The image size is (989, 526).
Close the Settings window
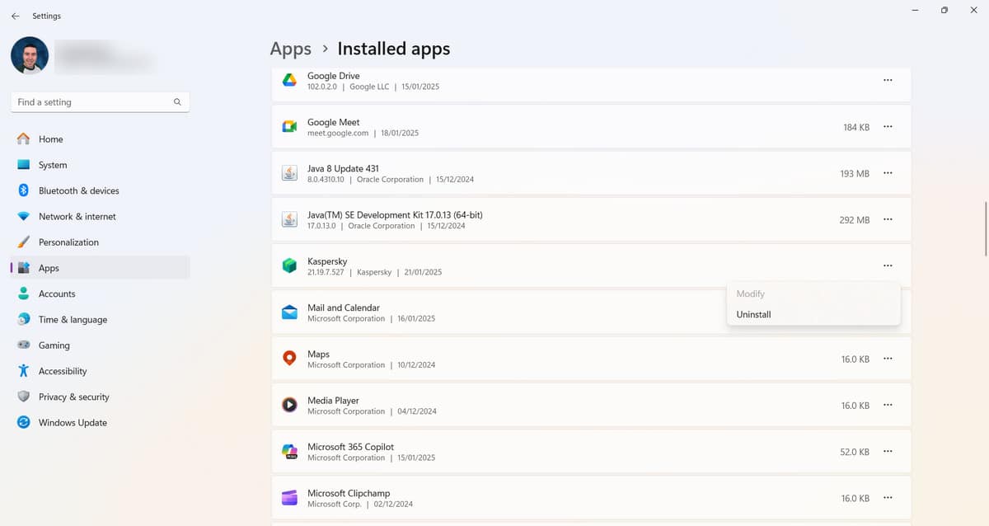click(974, 10)
